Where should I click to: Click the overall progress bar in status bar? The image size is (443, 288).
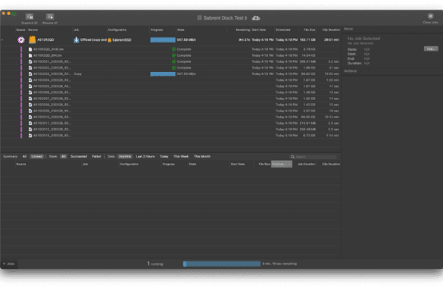point(222,264)
